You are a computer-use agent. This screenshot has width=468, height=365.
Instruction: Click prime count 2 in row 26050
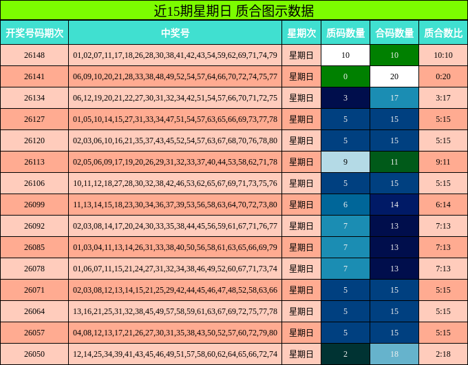(345, 354)
